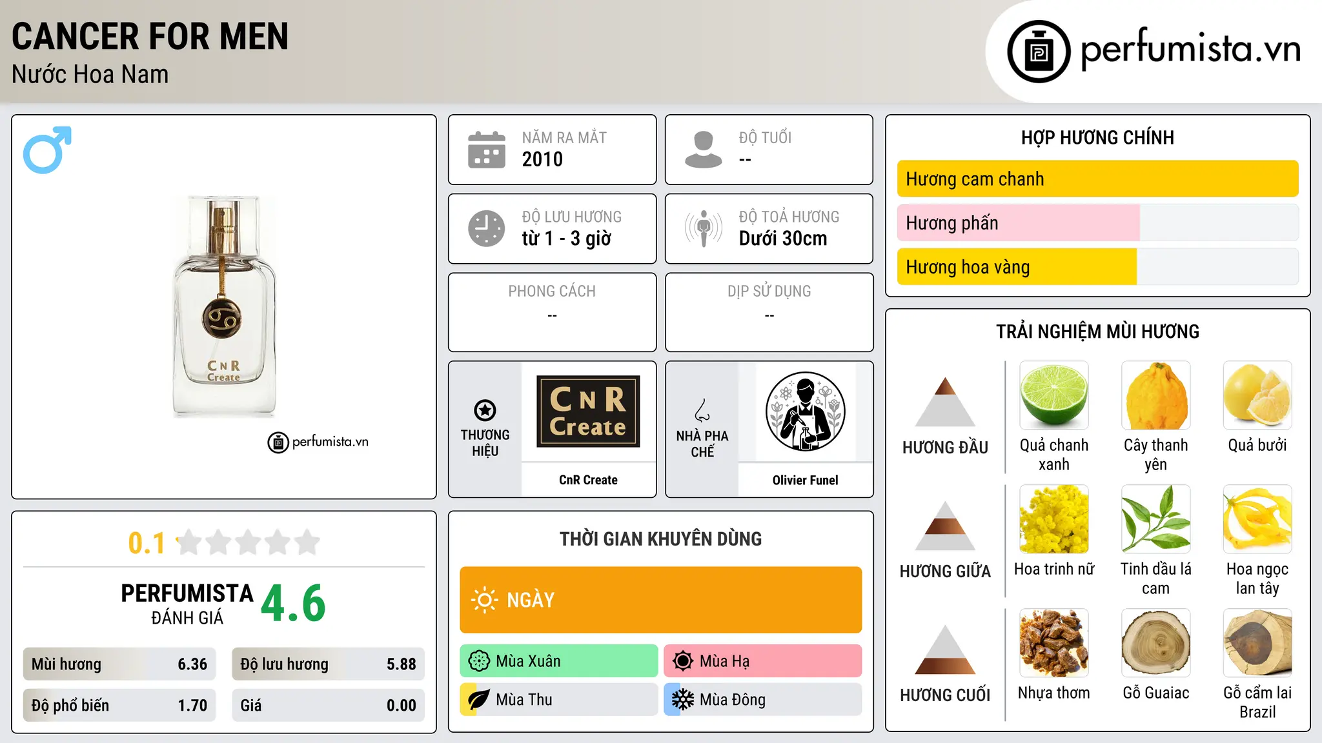Screen dimensions: 1322x743
Task: Open the Olivier Funel perfumer name link
Action: 805,480
